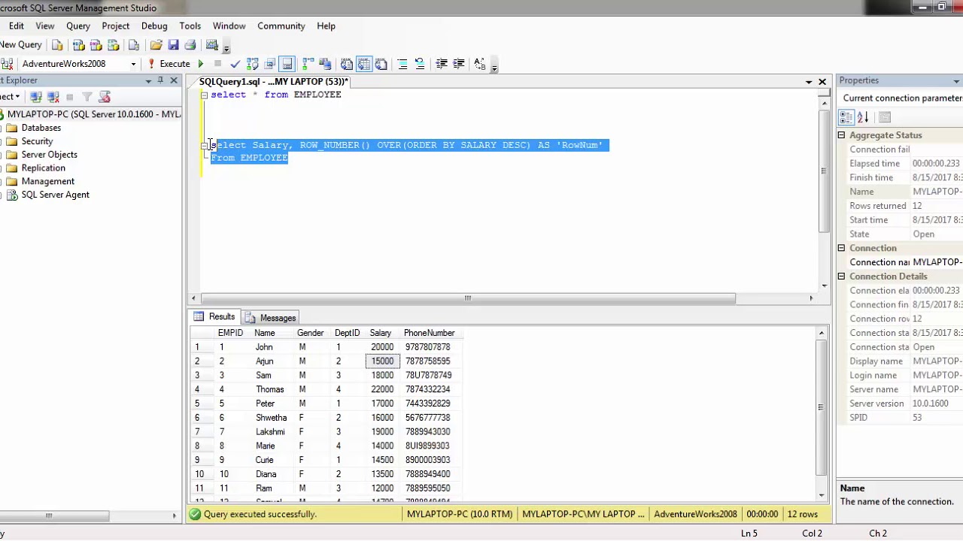
Task: Comment out the selected lines
Action: [x=403, y=64]
